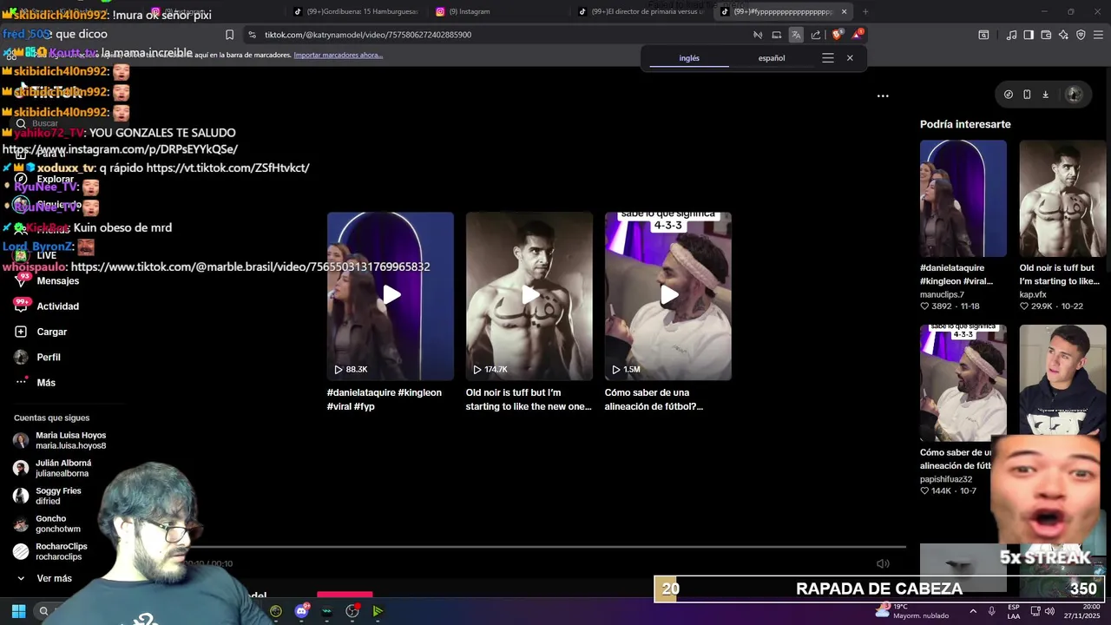Play #danielataquire #kingleon video thumbnail
Viewport: 1111px width, 625px height.
click(x=391, y=296)
